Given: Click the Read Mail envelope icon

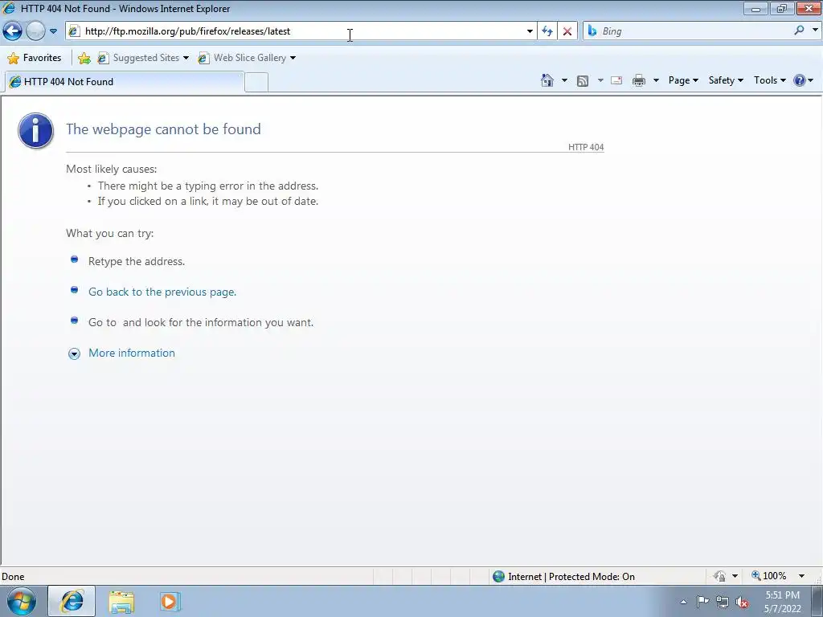Looking at the screenshot, I should coord(616,81).
